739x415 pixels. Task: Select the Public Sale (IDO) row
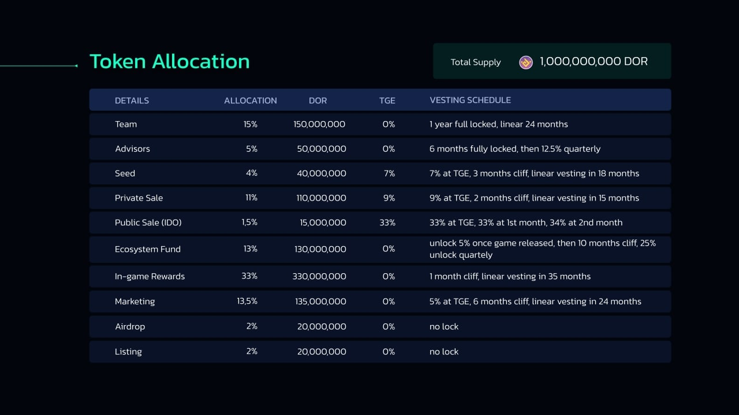point(148,222)
